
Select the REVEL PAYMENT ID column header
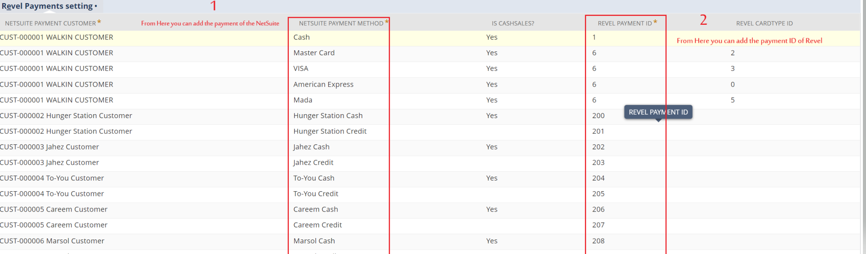(625, 23)
